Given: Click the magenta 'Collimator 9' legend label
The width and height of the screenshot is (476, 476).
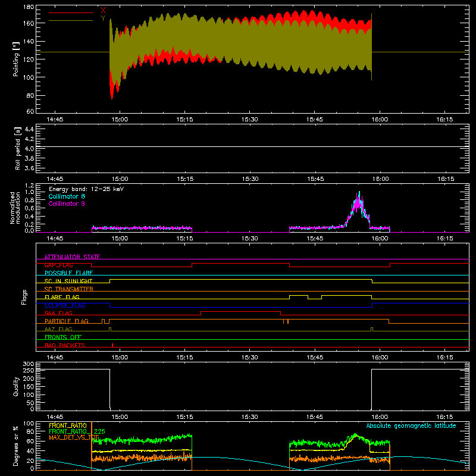Looking at the screenshot, I should point(67,203).
